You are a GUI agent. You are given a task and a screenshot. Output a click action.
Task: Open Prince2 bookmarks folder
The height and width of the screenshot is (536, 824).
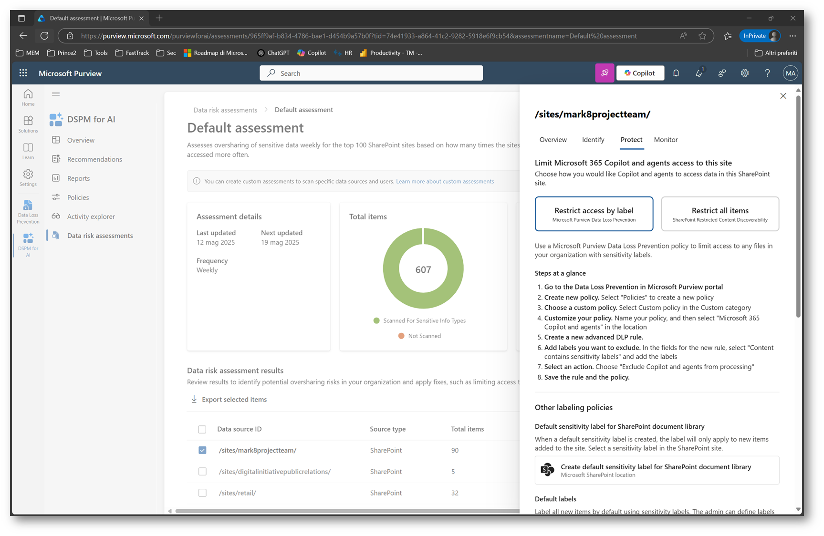(62, 53)
